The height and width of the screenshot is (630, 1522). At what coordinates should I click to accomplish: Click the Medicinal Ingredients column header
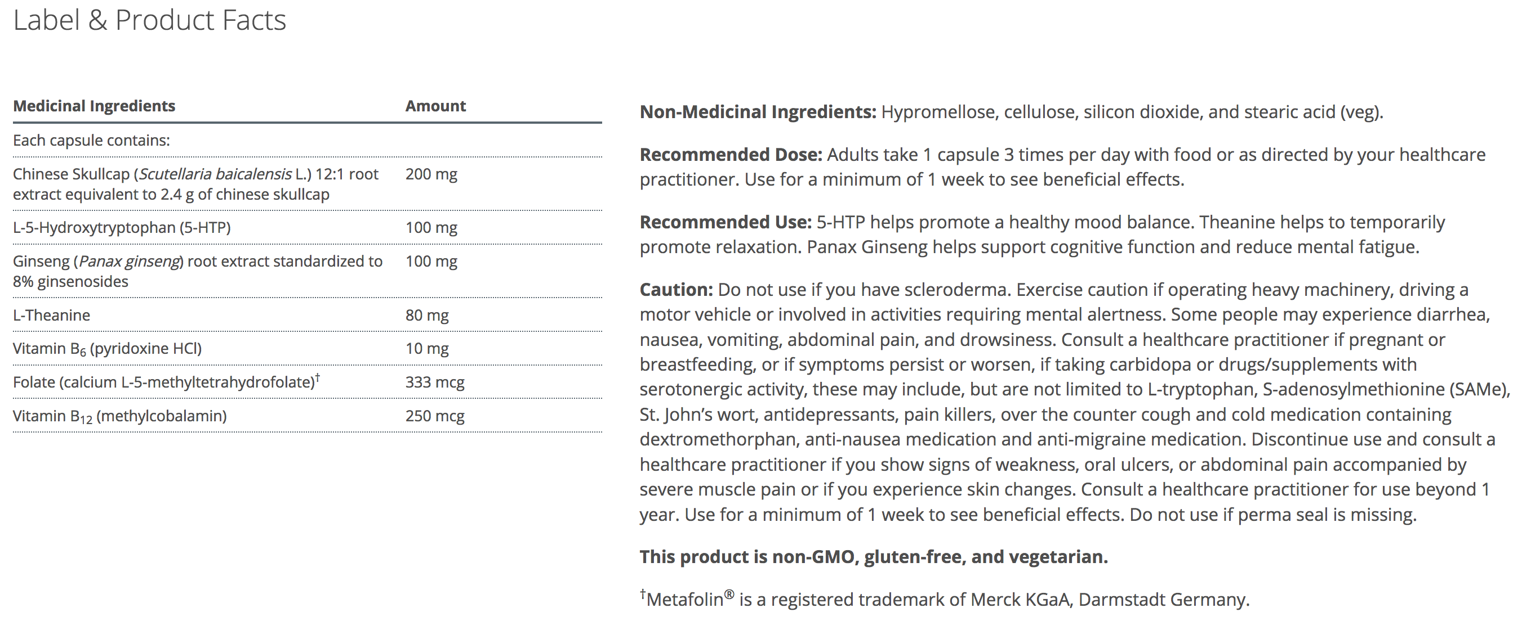(x=94, y=106)
